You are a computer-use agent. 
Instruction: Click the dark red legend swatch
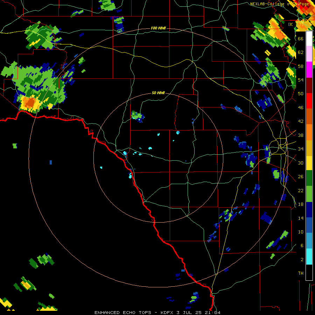pos(309,85)
